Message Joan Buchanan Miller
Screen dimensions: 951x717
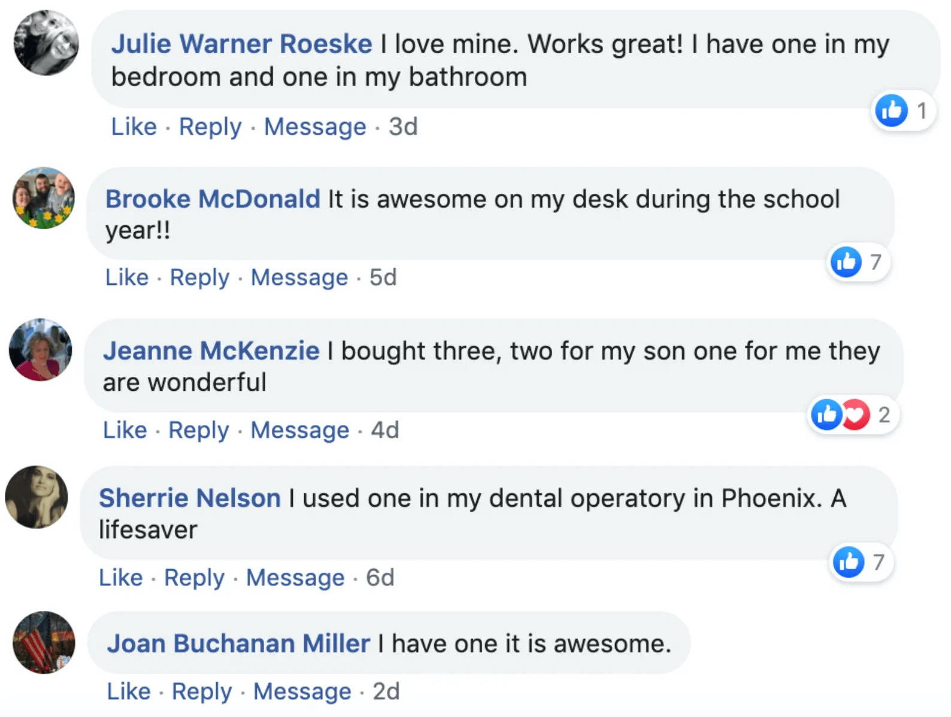tap(302, 691)
